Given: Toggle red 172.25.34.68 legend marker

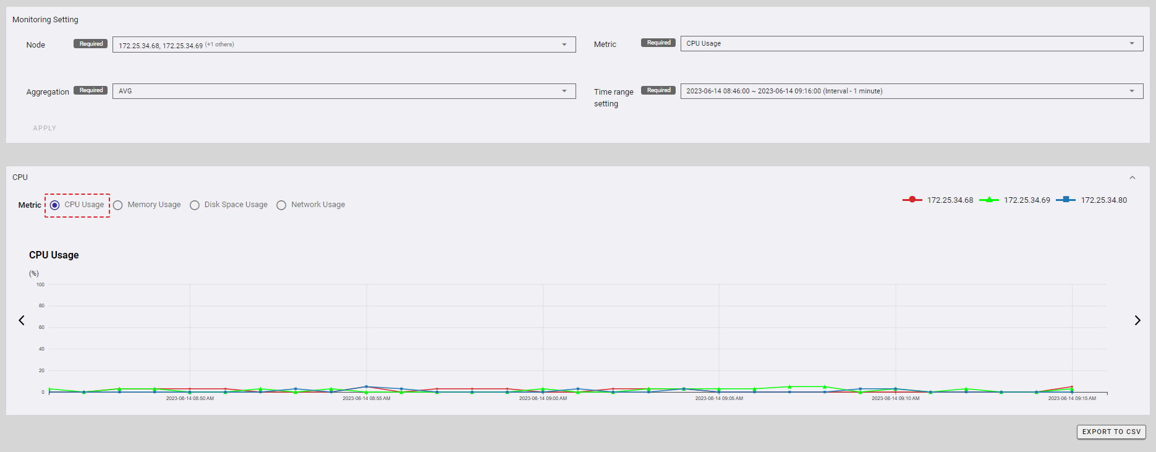Looking at the screenshot, I should (912, 200).
